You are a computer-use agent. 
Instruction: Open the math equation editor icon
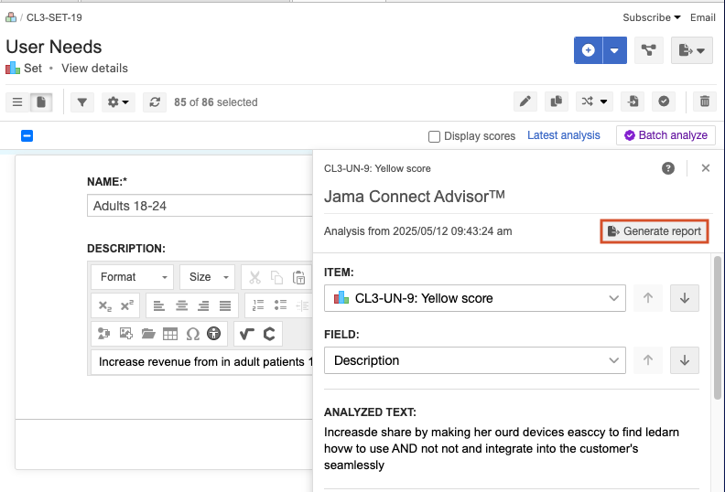pos(246,334)
